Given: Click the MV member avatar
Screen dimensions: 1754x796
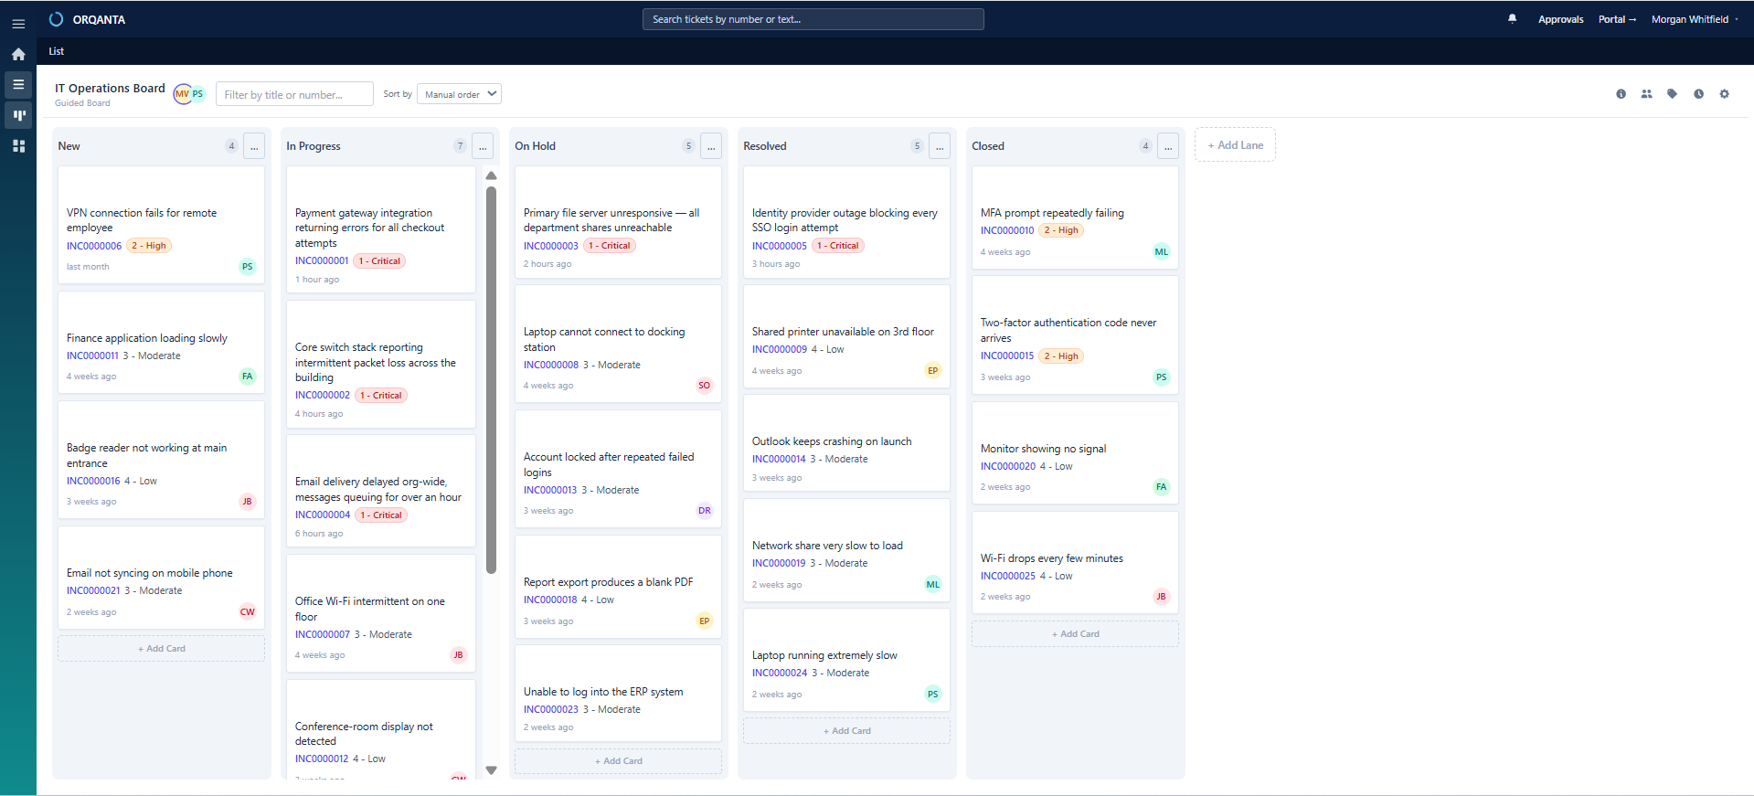Looking at the screenshot, I should [182, 94].
